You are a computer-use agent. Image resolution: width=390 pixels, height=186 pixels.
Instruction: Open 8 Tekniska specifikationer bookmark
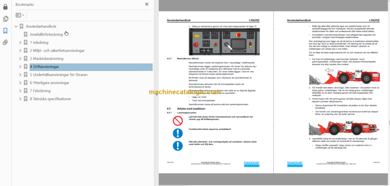coord(50,99)
